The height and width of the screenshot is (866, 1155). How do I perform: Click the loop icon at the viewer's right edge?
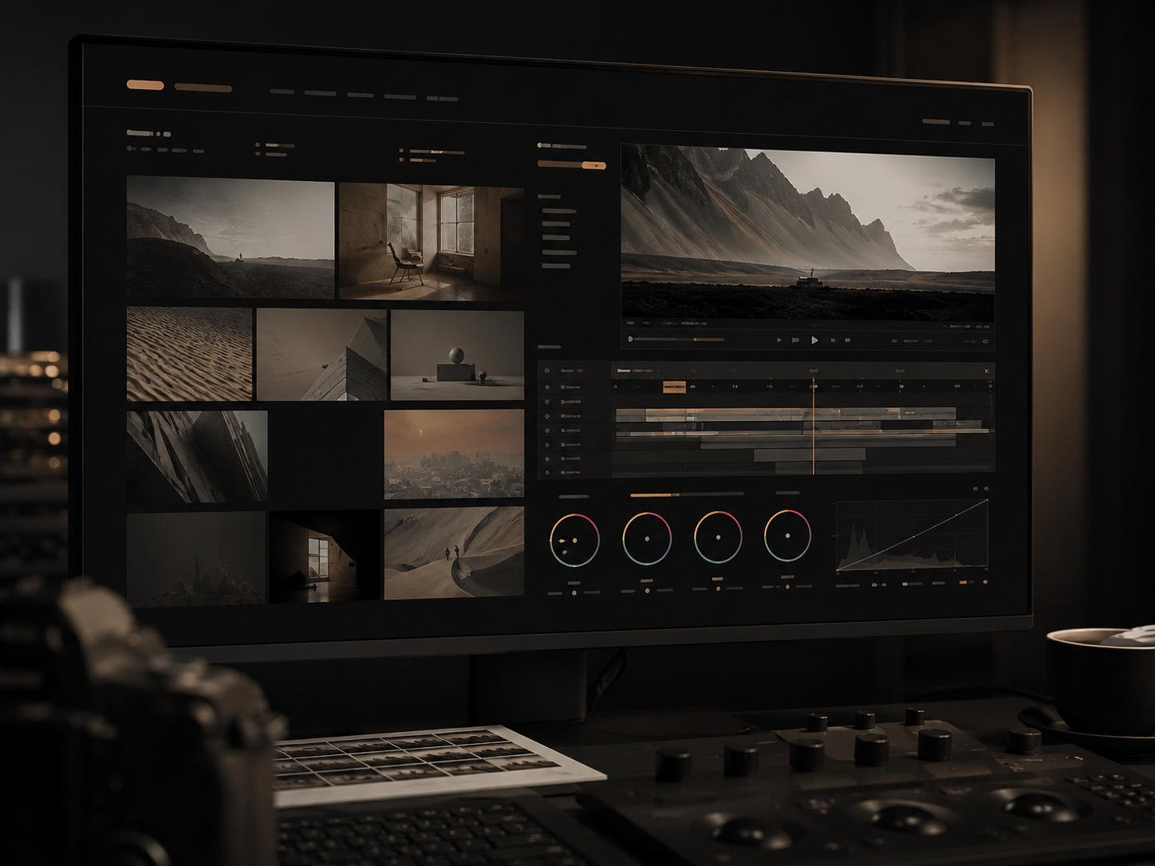pos(986,341)
